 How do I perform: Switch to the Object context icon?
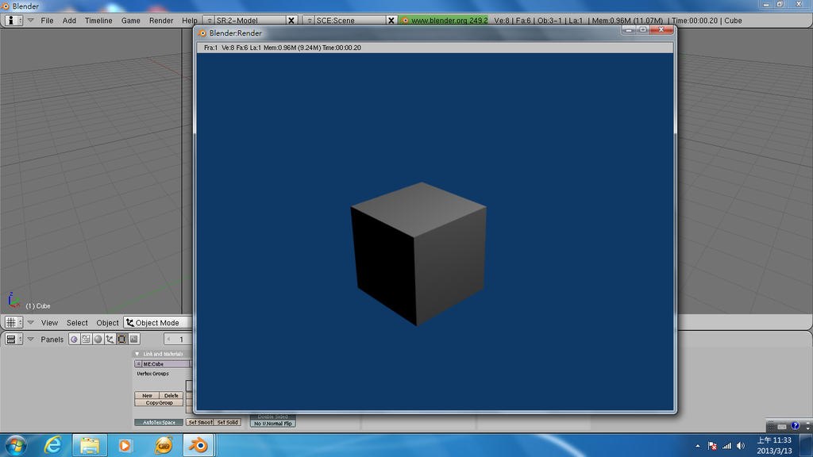pos(110,340)
